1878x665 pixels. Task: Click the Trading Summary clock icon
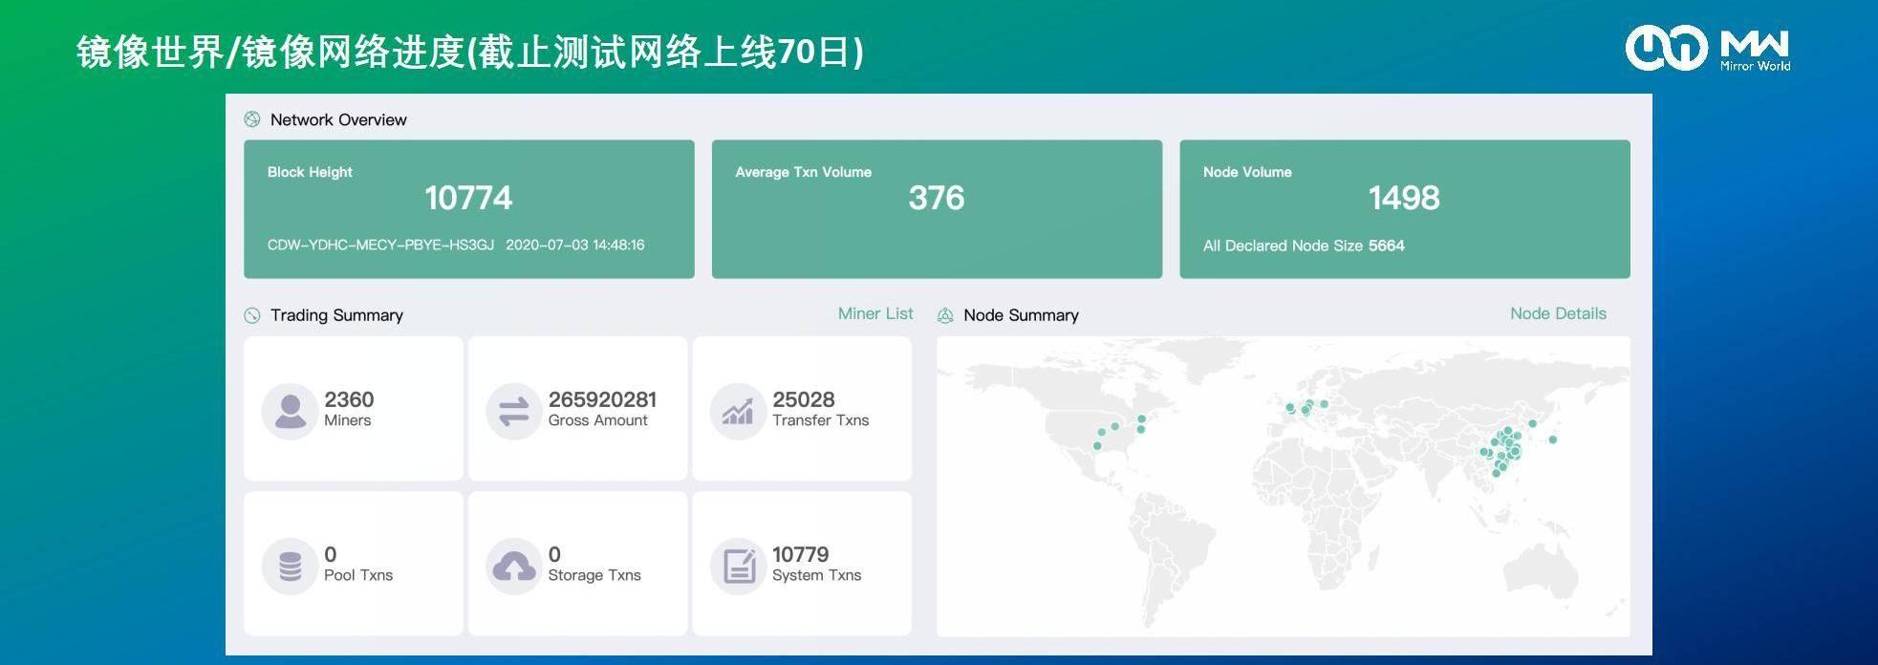[x=252, y=315]
